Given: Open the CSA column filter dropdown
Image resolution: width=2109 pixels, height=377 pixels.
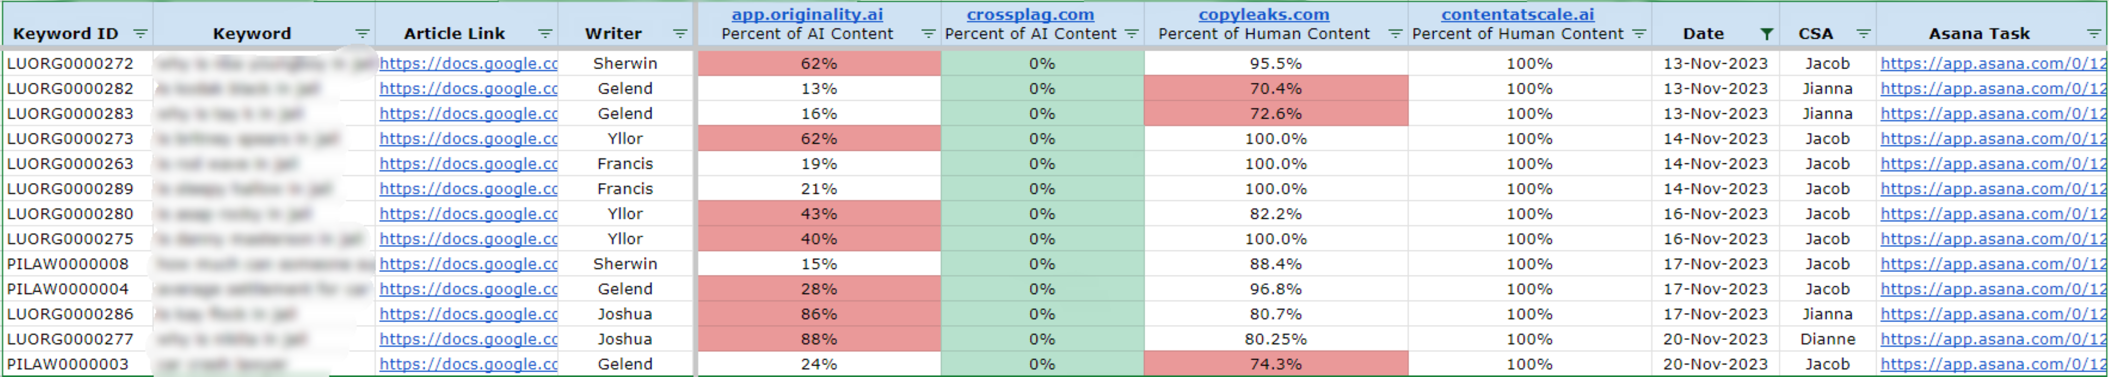Looking at the screenshot, I should click(x=1863, y=34).
